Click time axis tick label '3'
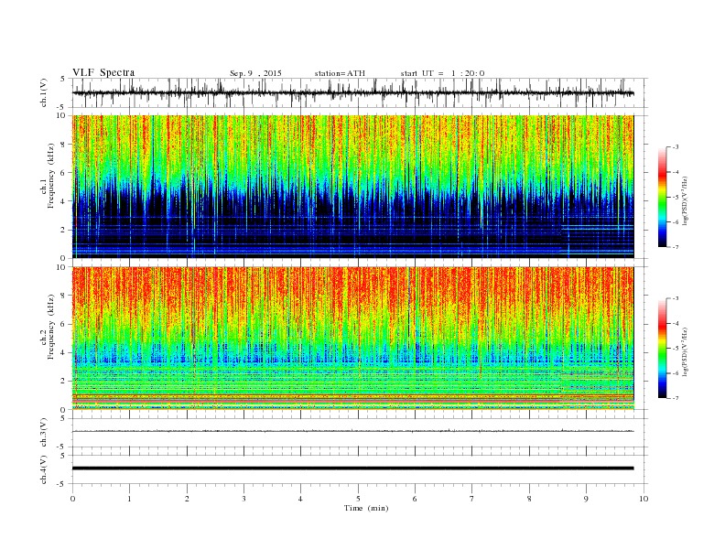Image resolution: width=725 pixels, height=560 pixels. click(243, 499)
